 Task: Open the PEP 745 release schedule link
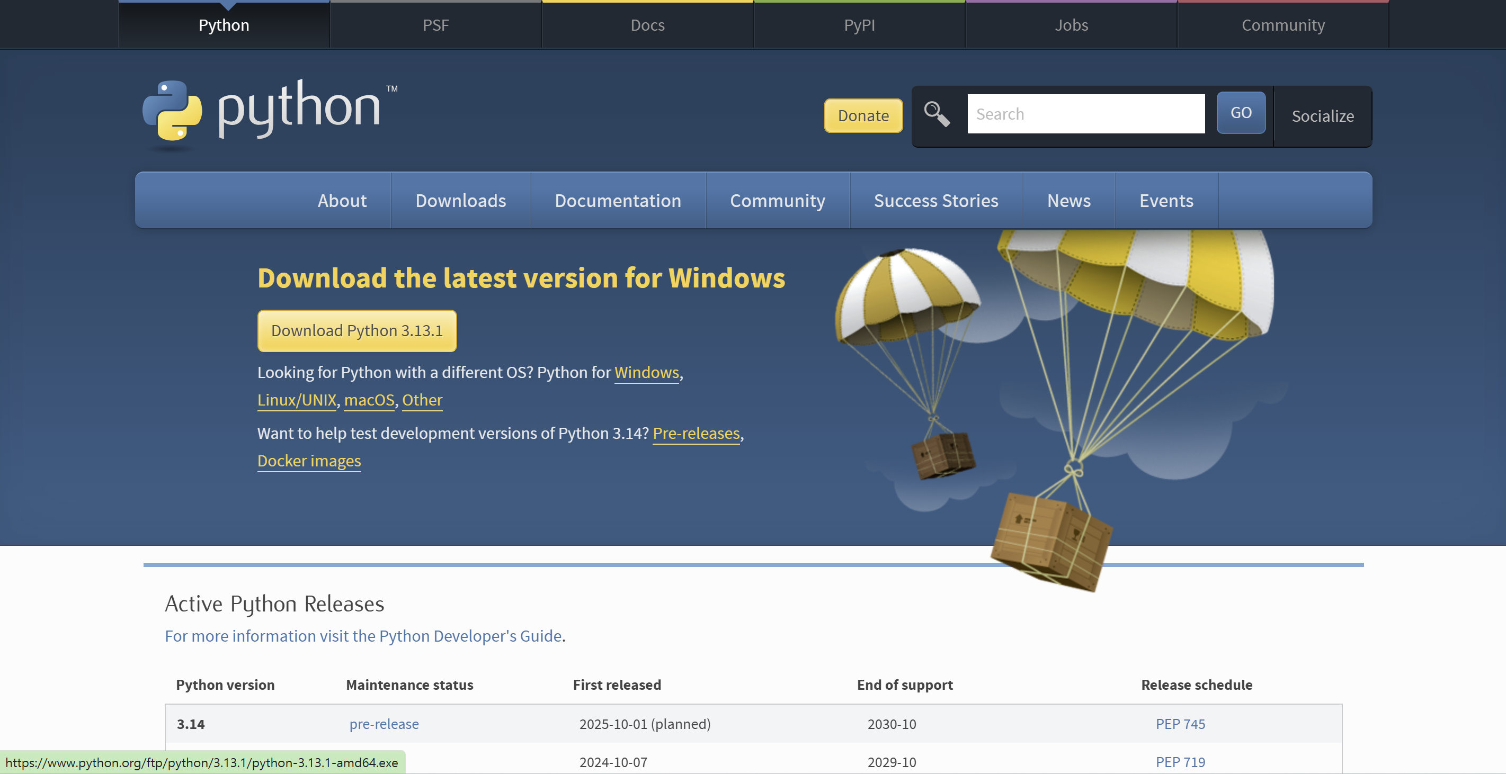[1180, 724]
